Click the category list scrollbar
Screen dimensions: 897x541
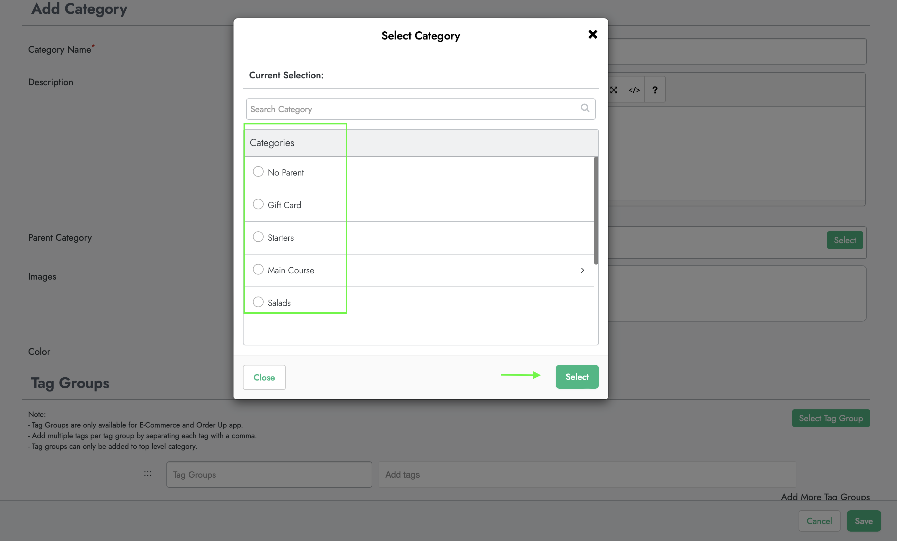tap(595, 210)
